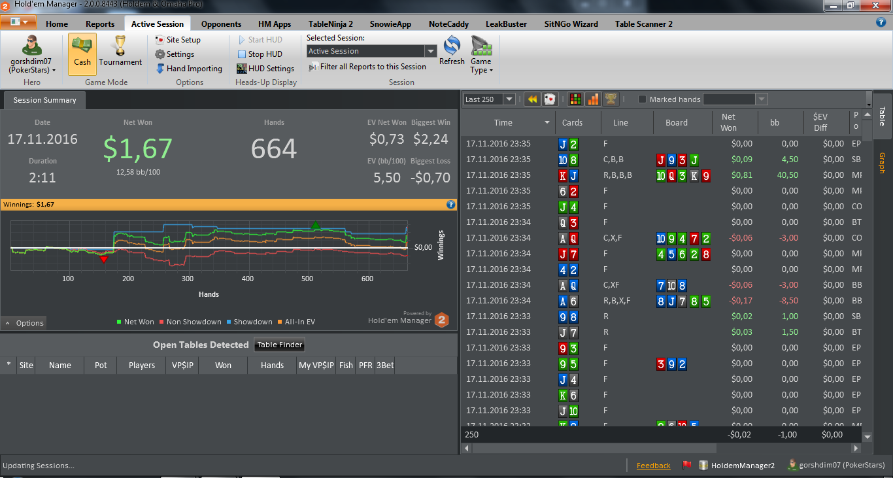893x478 pixels.
Task: Switch to the Opponents tab
Action: pos(221,24)
